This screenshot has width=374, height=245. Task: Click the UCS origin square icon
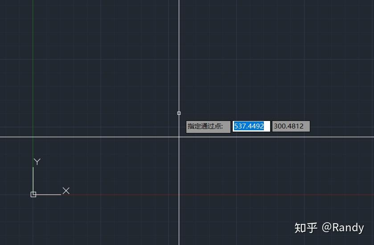pyautogui.click(x=33, y=194)
